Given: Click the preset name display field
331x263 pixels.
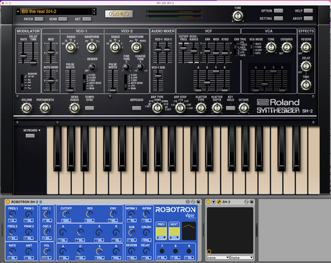Looking at the screenshot, I should tap(57, 11).
